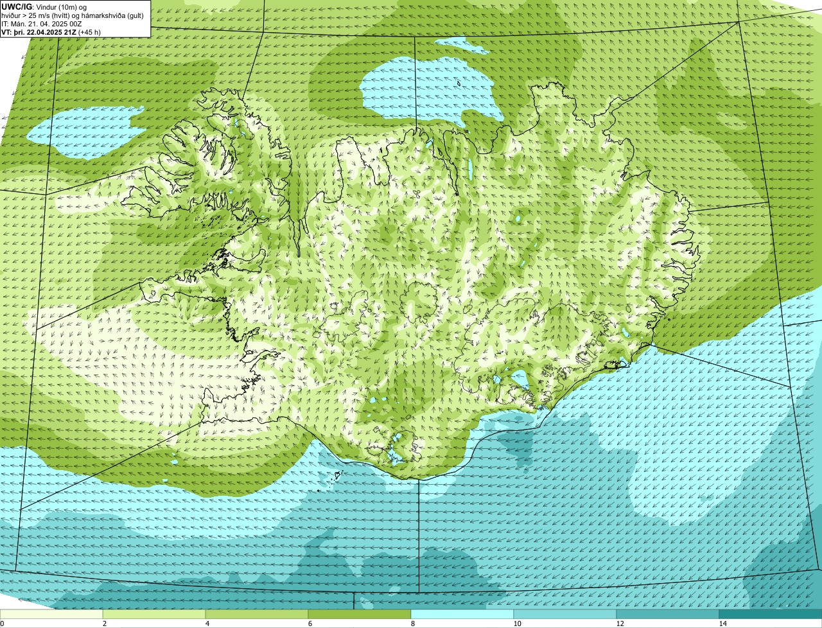Click the 'hviður > 25 m/s (hvítt)' legend line
Image resolution: width=822 pixels, height=628 pixels.
73,15
